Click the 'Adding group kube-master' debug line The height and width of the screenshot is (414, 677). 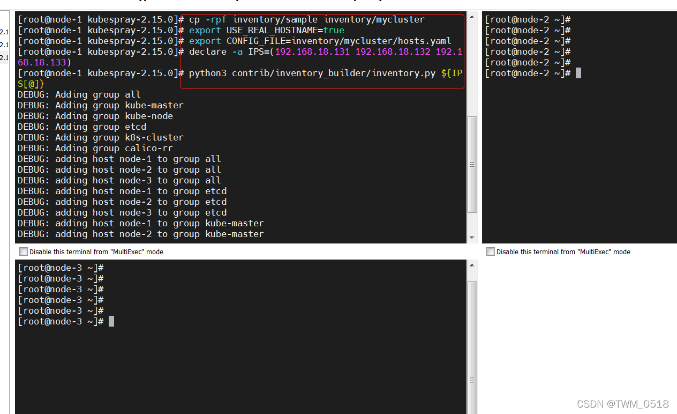pos(100,106)
